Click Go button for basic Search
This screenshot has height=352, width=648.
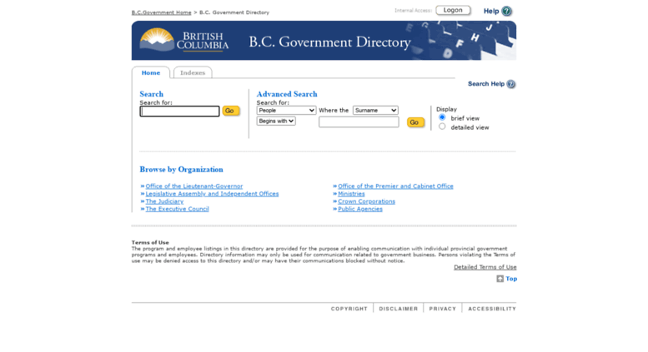pyautogui.click(x=231, y=111)
